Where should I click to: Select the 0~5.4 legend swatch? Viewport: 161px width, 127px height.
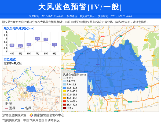tap(64, 78)
